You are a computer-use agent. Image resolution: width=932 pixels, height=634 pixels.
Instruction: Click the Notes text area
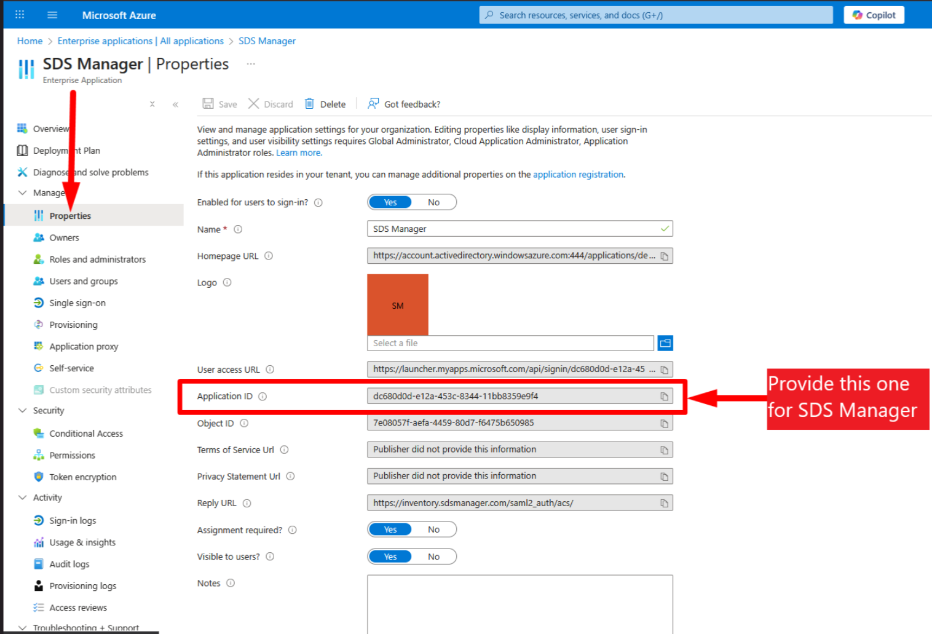[x=519, y=604]
